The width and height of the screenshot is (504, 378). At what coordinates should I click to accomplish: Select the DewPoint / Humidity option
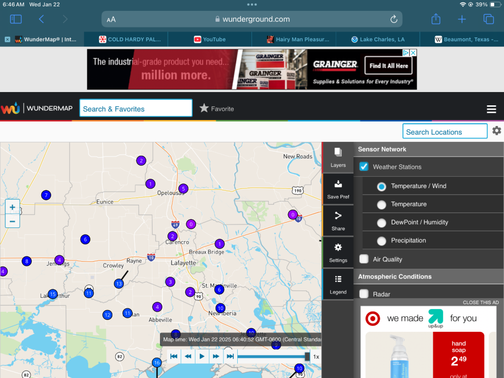[381, 222]
